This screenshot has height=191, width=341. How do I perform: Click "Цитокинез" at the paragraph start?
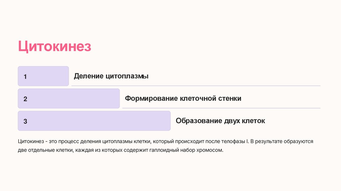(x=31, y=141)
